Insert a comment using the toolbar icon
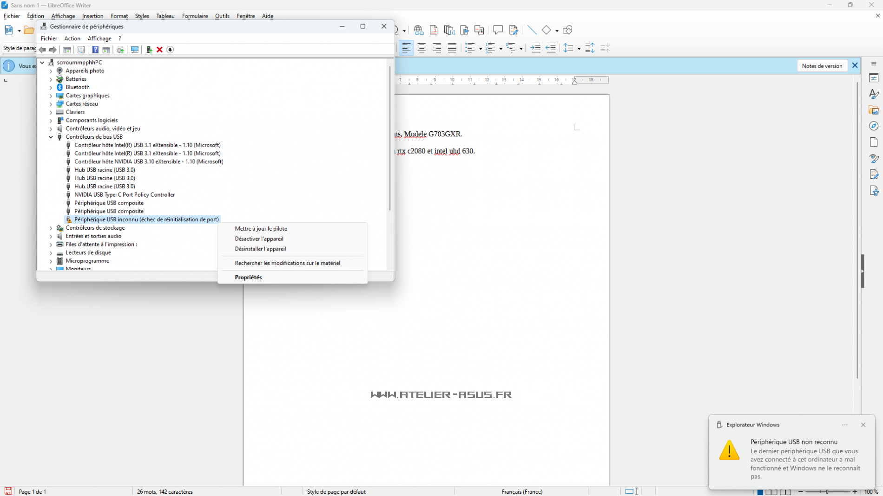883x496 pixels. [498, 30]
